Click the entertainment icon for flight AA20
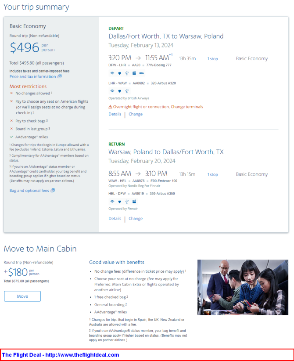This screenshot has height=361, width=294. click(133, 73)
